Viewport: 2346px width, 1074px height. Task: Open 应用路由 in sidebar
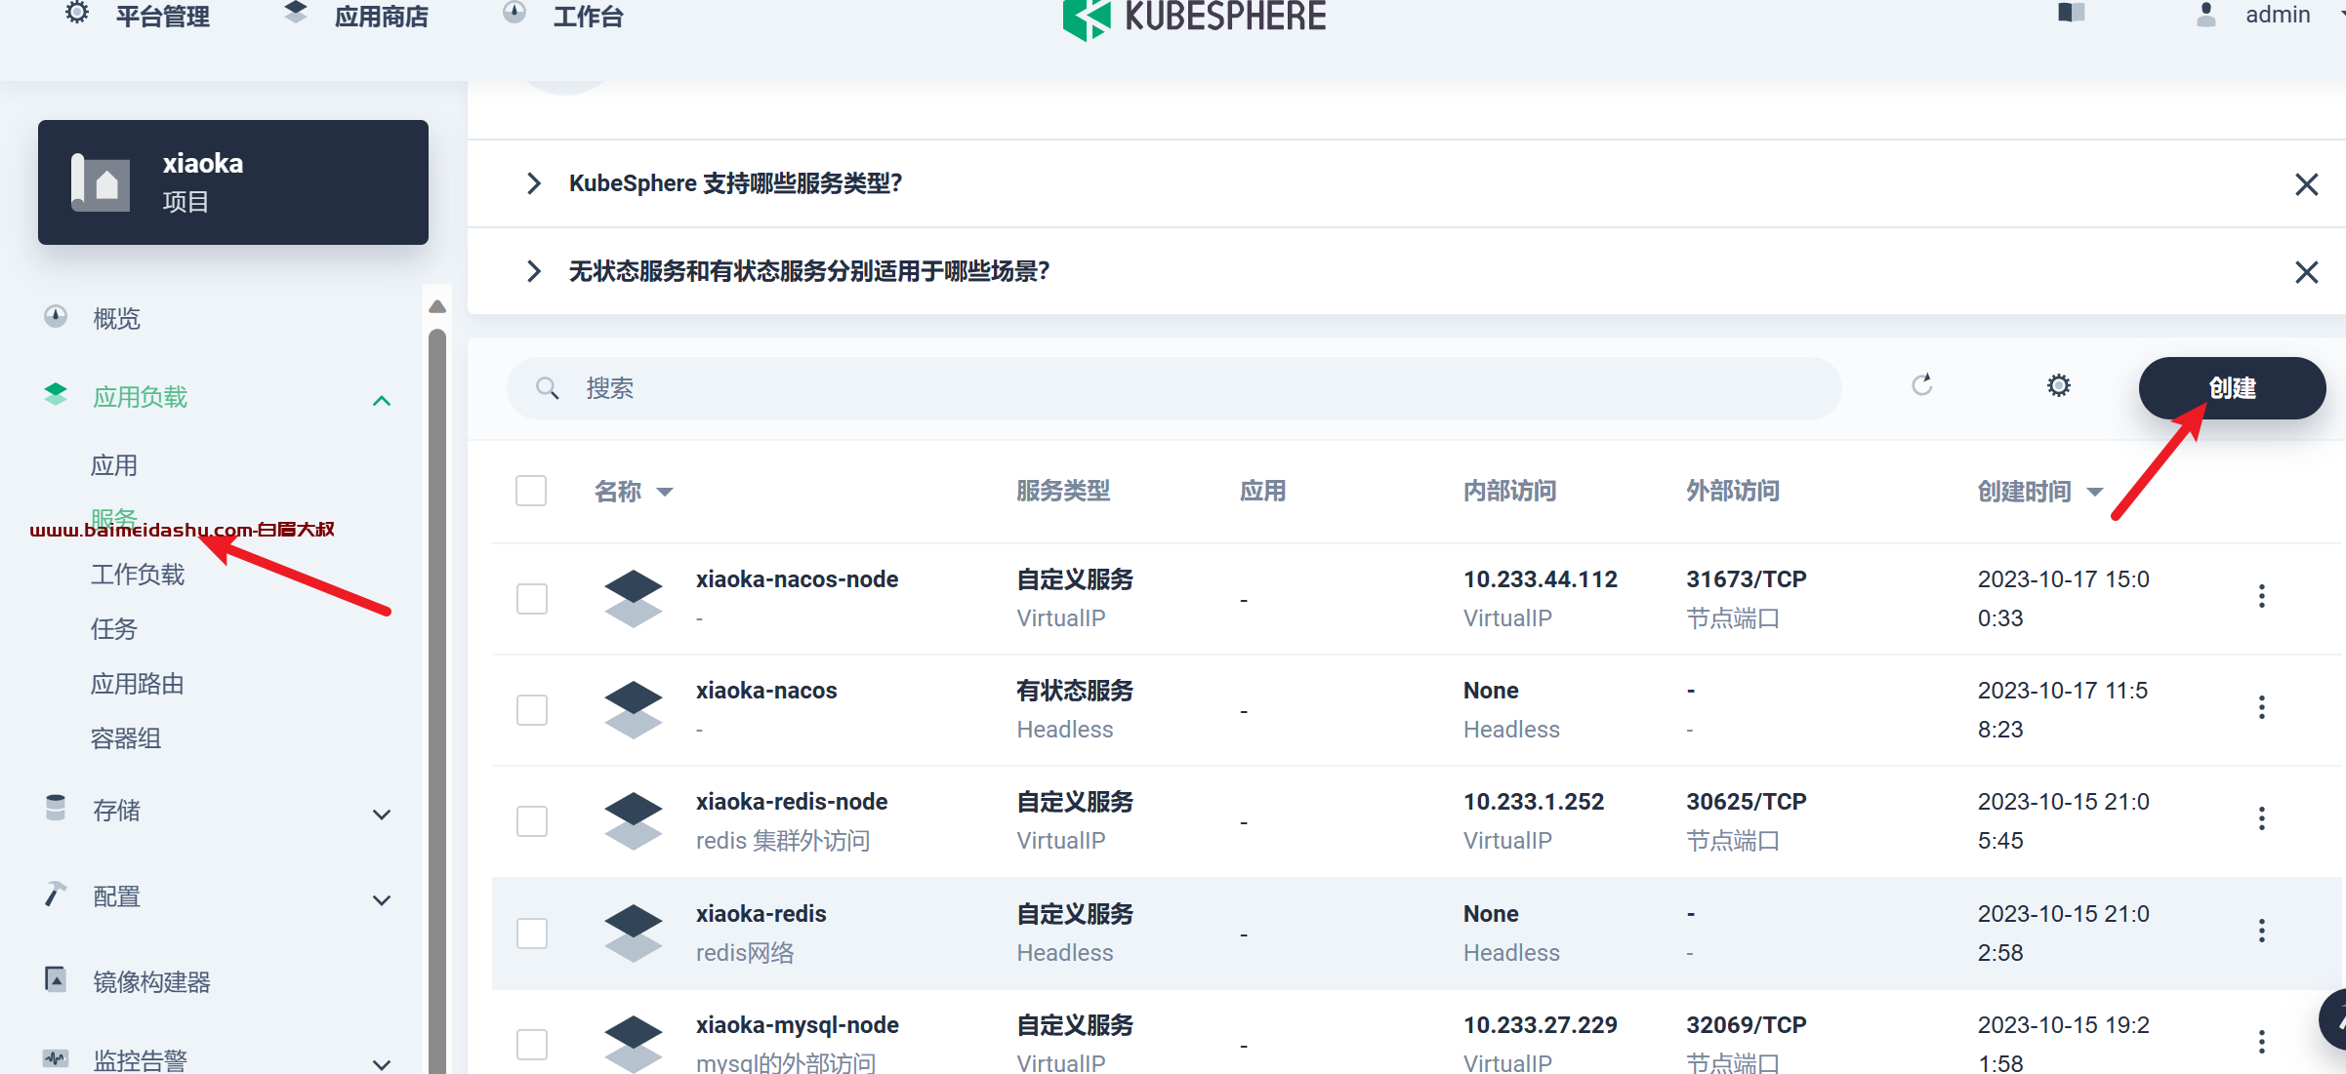[x=138, y=684]
